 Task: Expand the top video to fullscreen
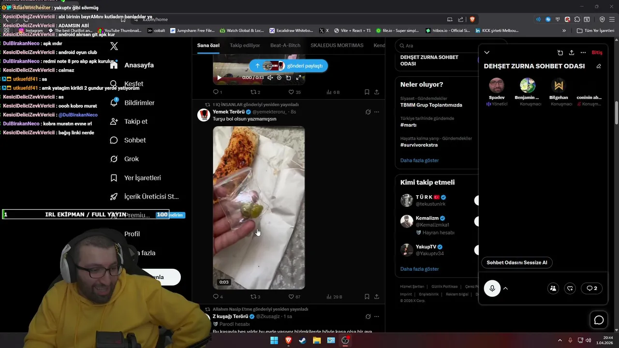(298, 77)
